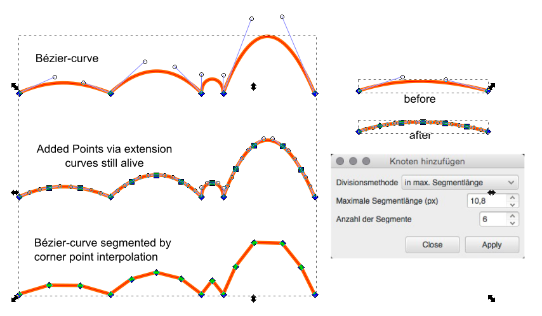Screen dimensions: 542x316
Task: Increase the Anzahl der Segmente value
Action: (513, 216)
